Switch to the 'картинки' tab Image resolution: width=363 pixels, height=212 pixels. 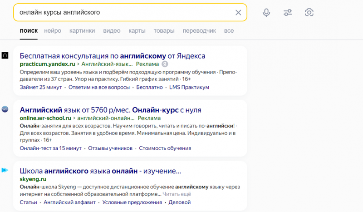82,31
